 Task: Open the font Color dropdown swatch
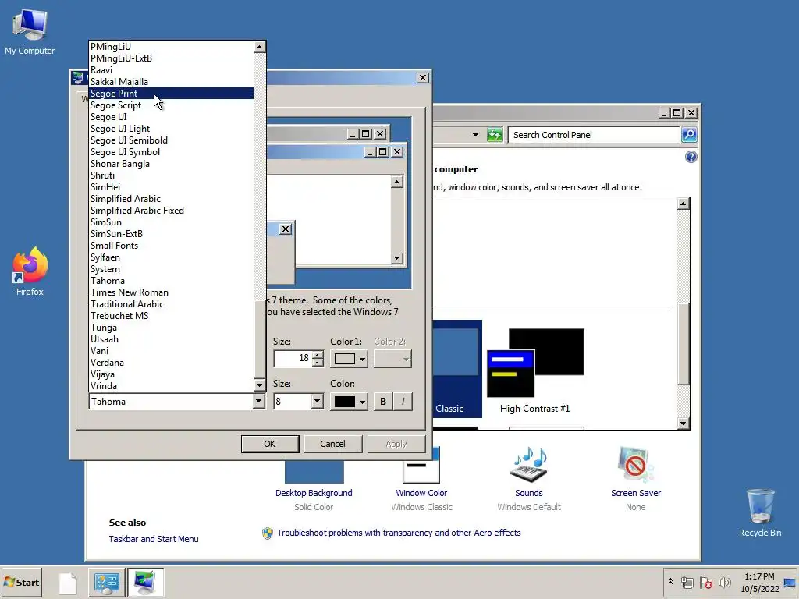(349, 402)
